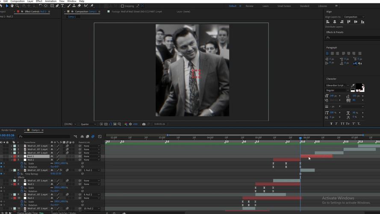
Task: Switch to the Learn workspace
Action: click(x=265, y=6)
